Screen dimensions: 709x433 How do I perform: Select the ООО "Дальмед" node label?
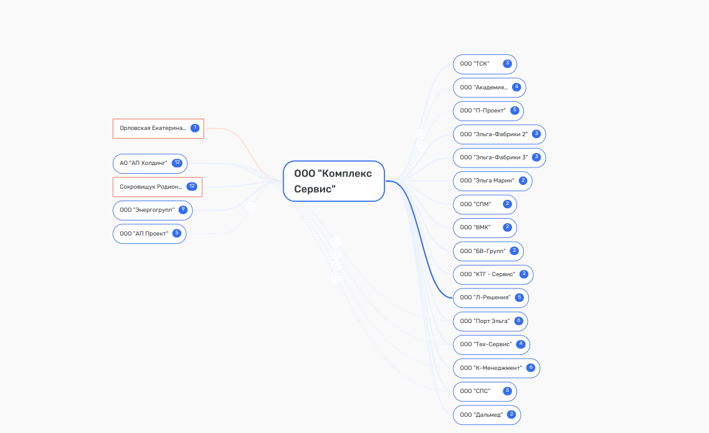pos(481,415)
